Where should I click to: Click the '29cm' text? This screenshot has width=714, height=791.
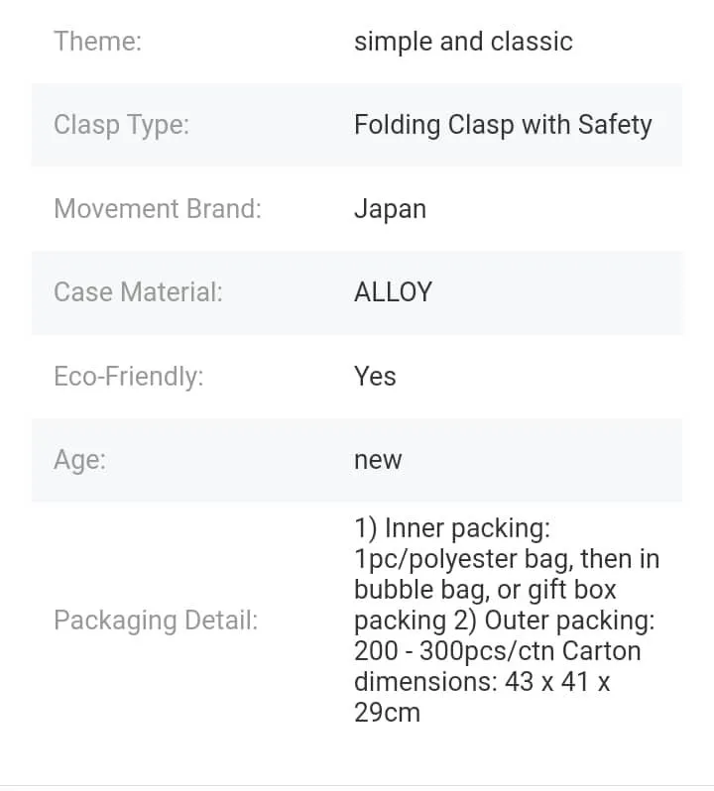(387, 713)
